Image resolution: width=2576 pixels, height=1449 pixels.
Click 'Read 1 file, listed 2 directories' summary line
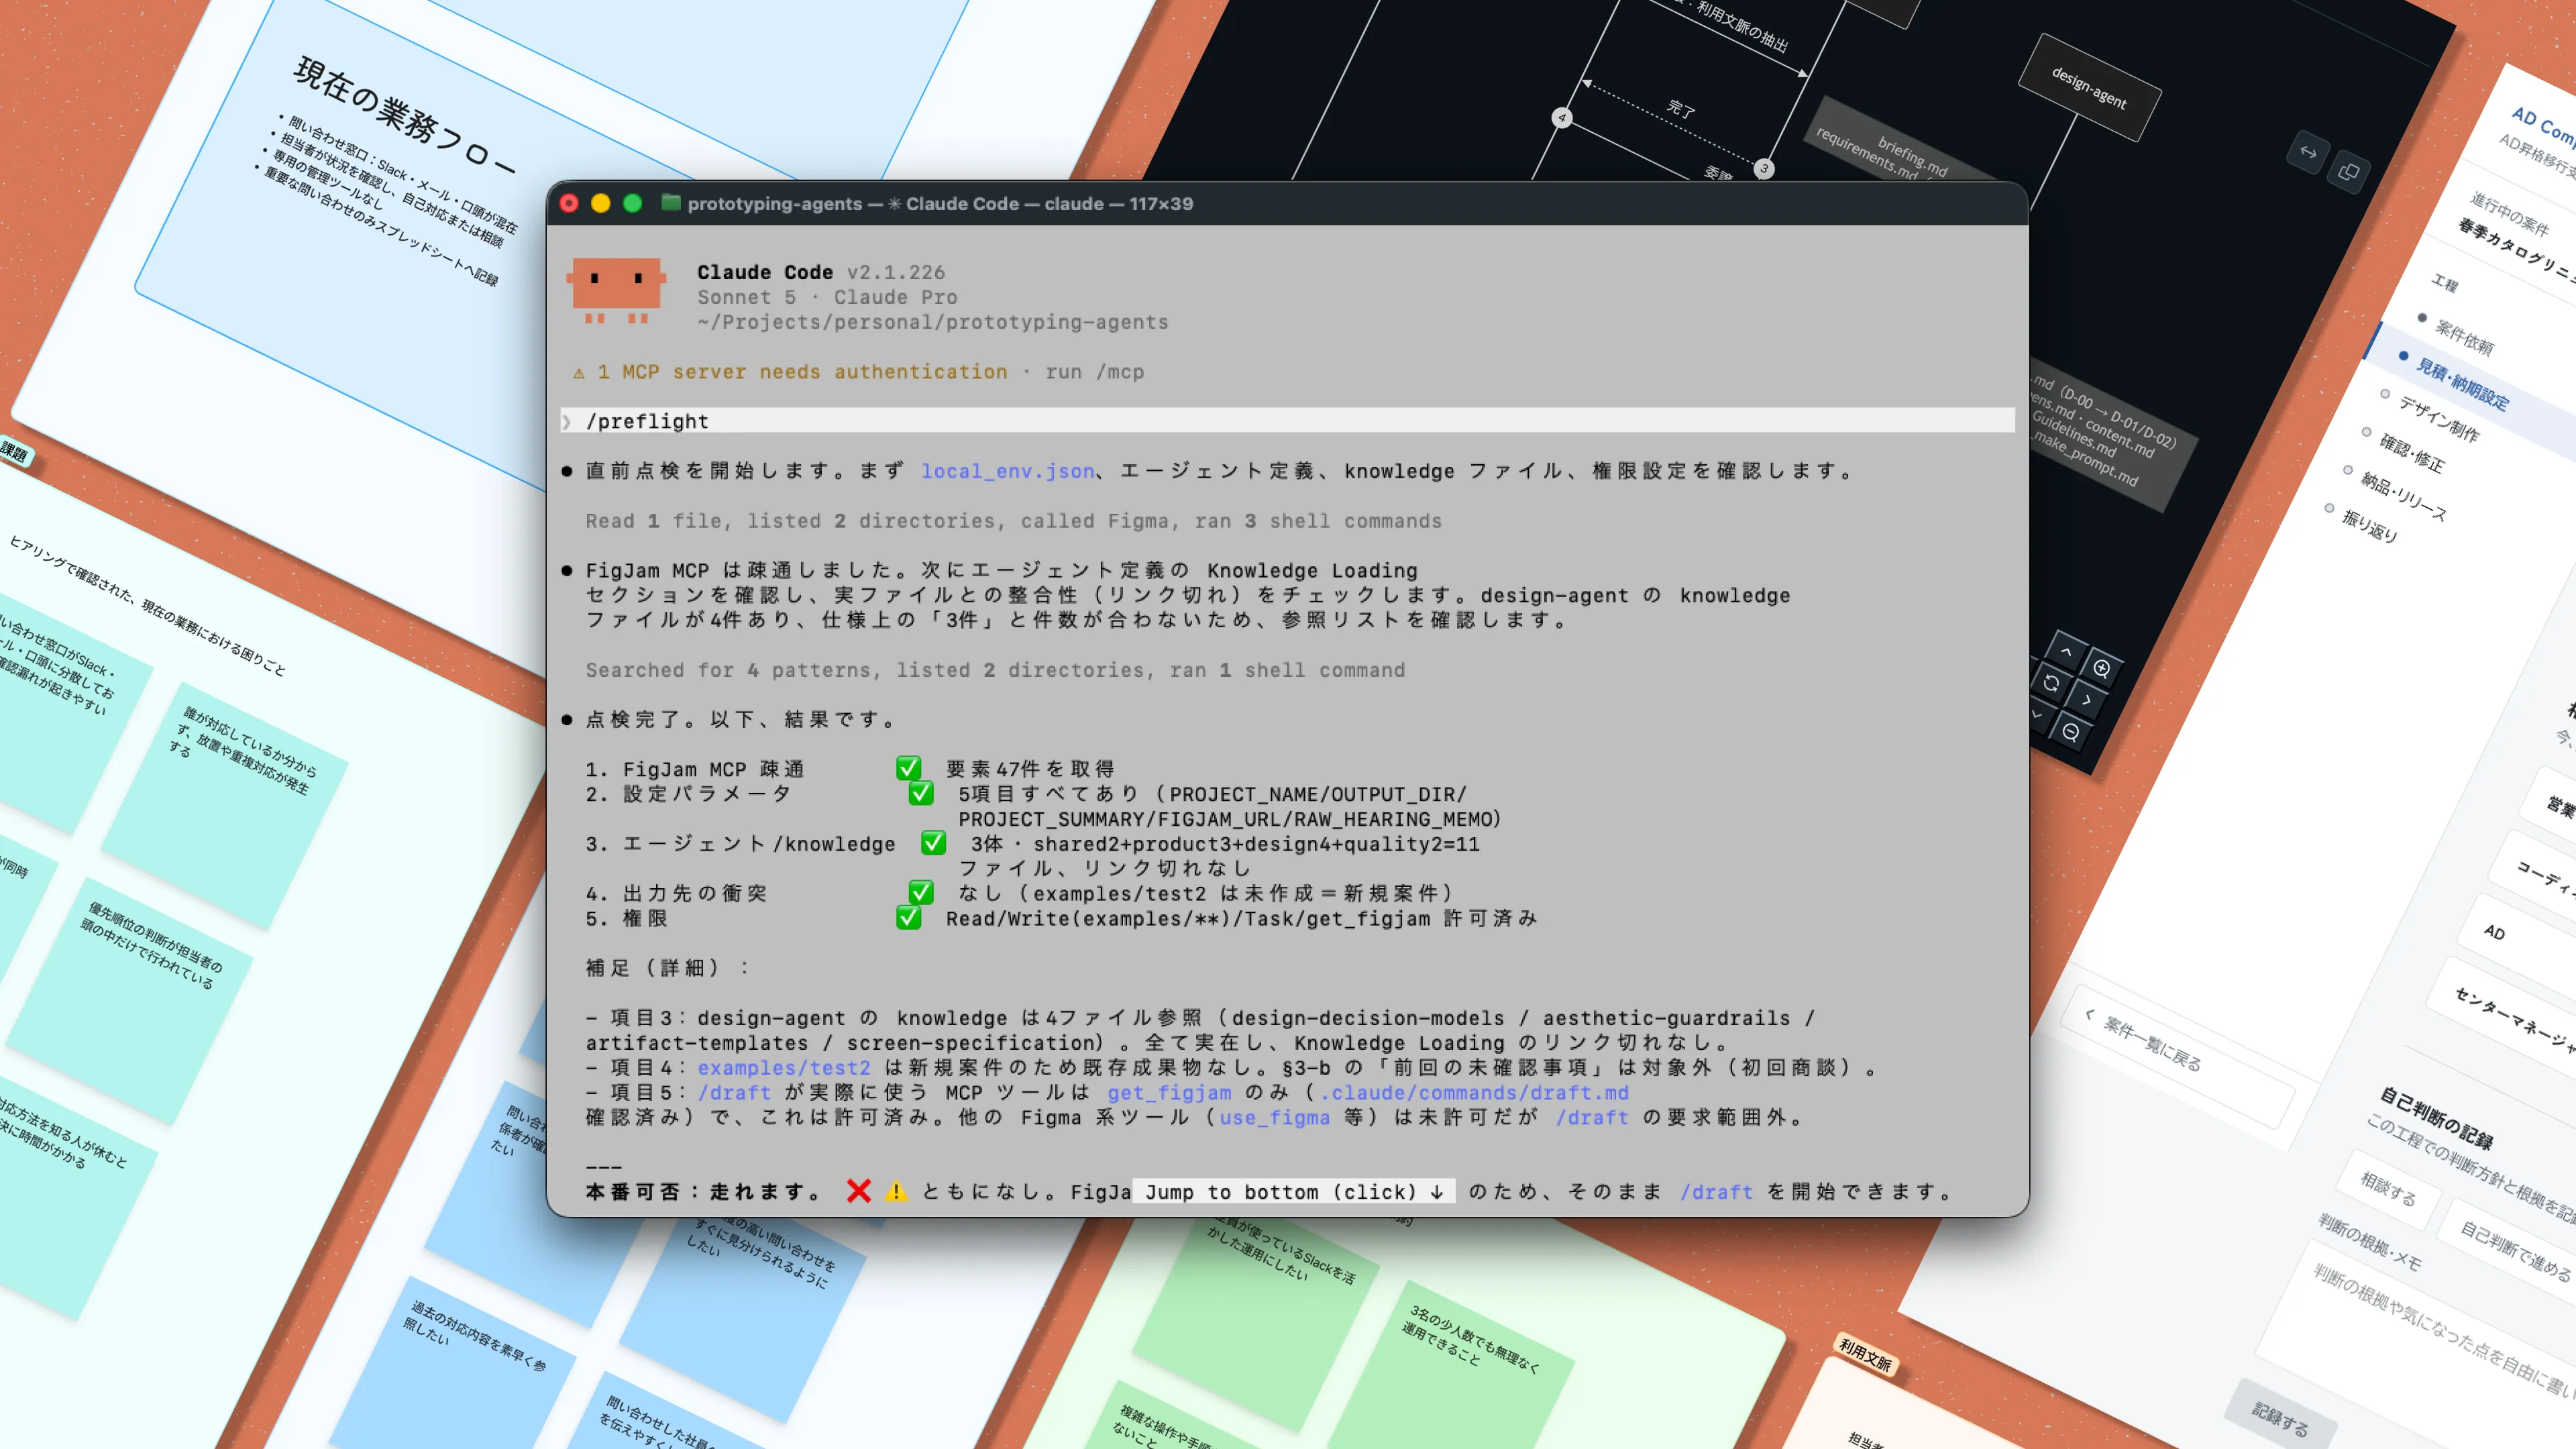(1013, 521)
